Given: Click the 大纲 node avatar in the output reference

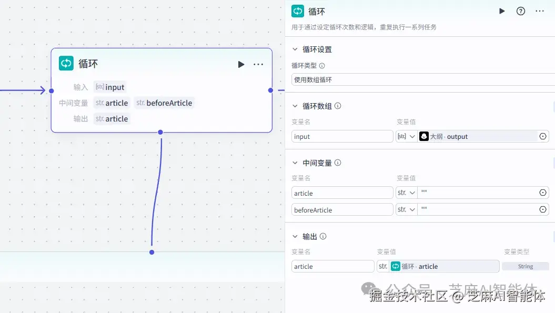Looking at the screenshot, I should (x=424, y=136).
